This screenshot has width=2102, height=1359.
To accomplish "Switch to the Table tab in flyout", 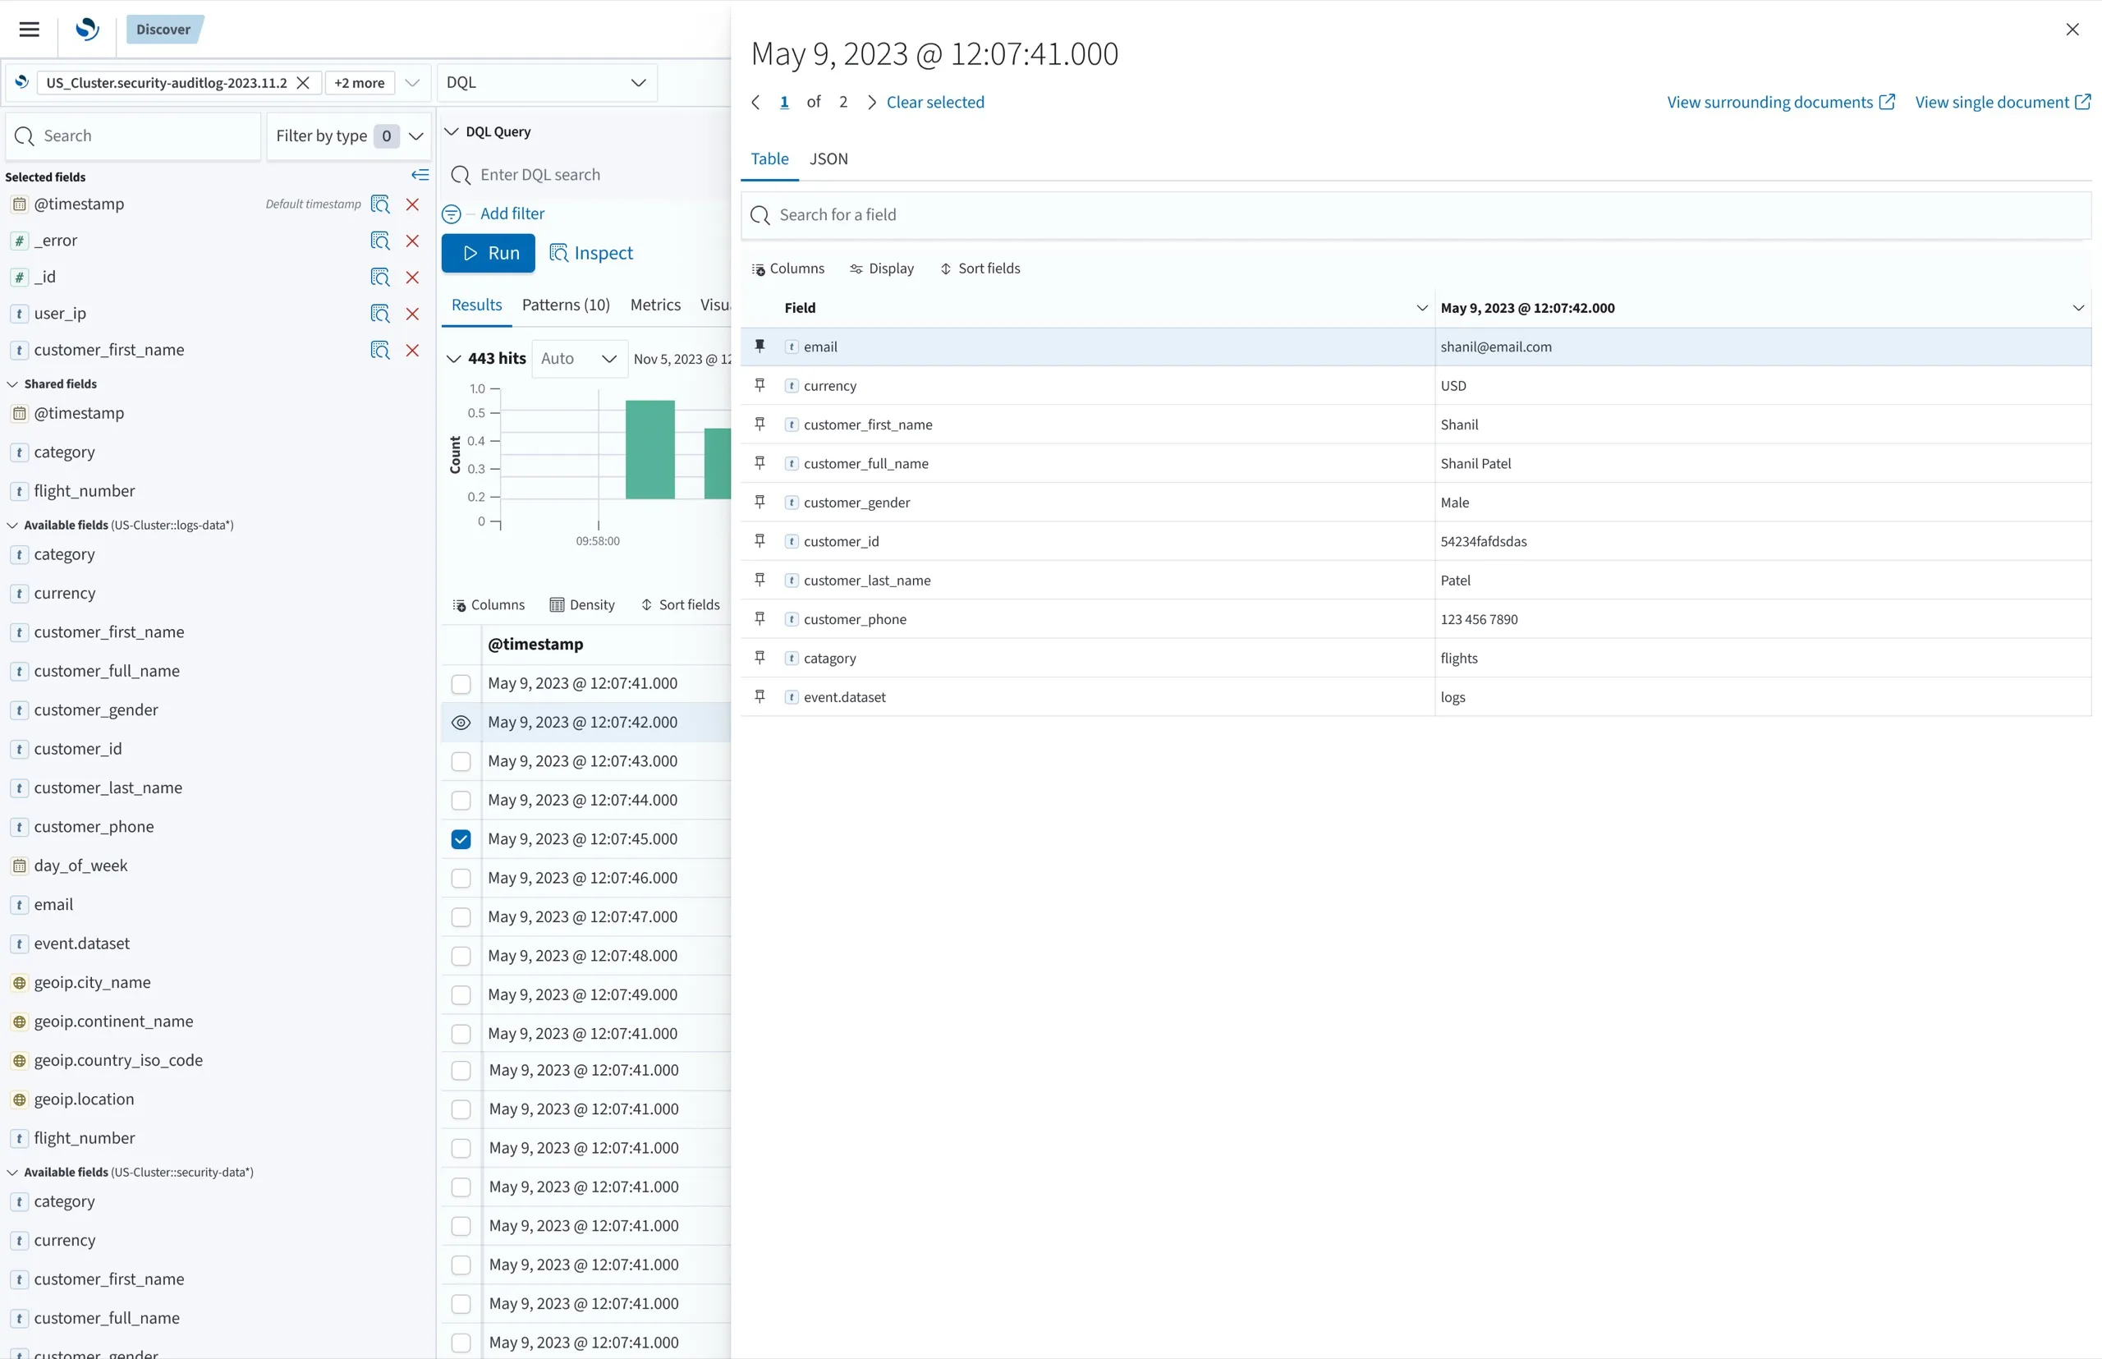I will point(769,158).
